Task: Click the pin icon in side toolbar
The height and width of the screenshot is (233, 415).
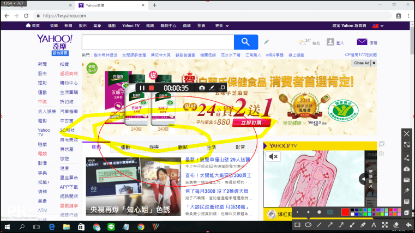Action: pyautogui.click(x=407, y=191)
